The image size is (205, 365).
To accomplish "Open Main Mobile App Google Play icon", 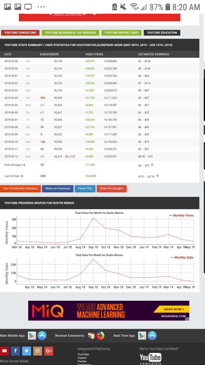I will click(32, 335).
